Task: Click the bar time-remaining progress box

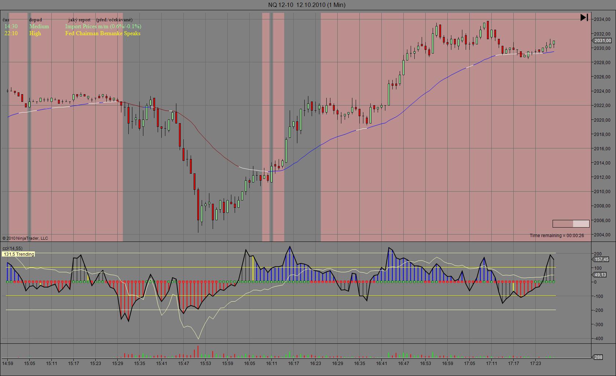Action: pyautogui.click(x=571, y=224)
